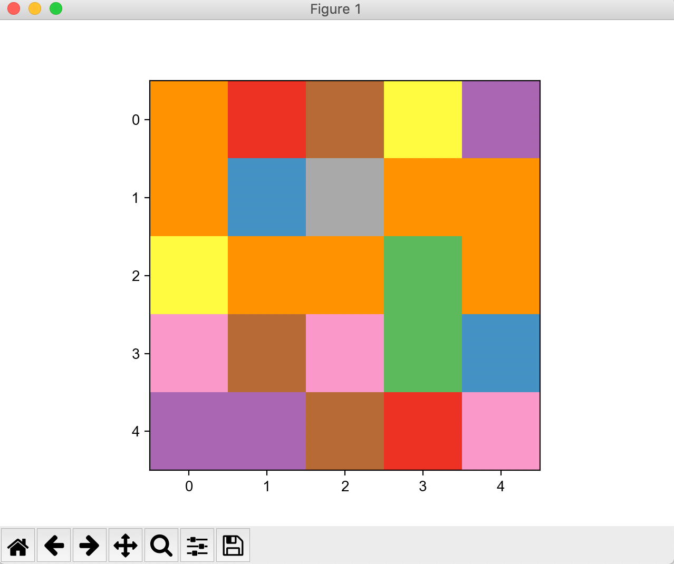Click the red cell in the top row
674x564 pixels.
267,120
